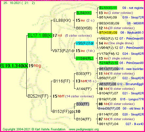Open the V964(PJ).12 ancestor

[109, 48]
